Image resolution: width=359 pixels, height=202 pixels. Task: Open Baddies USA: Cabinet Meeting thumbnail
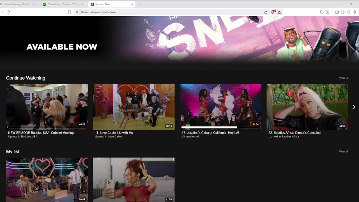(x=47, y=107)
